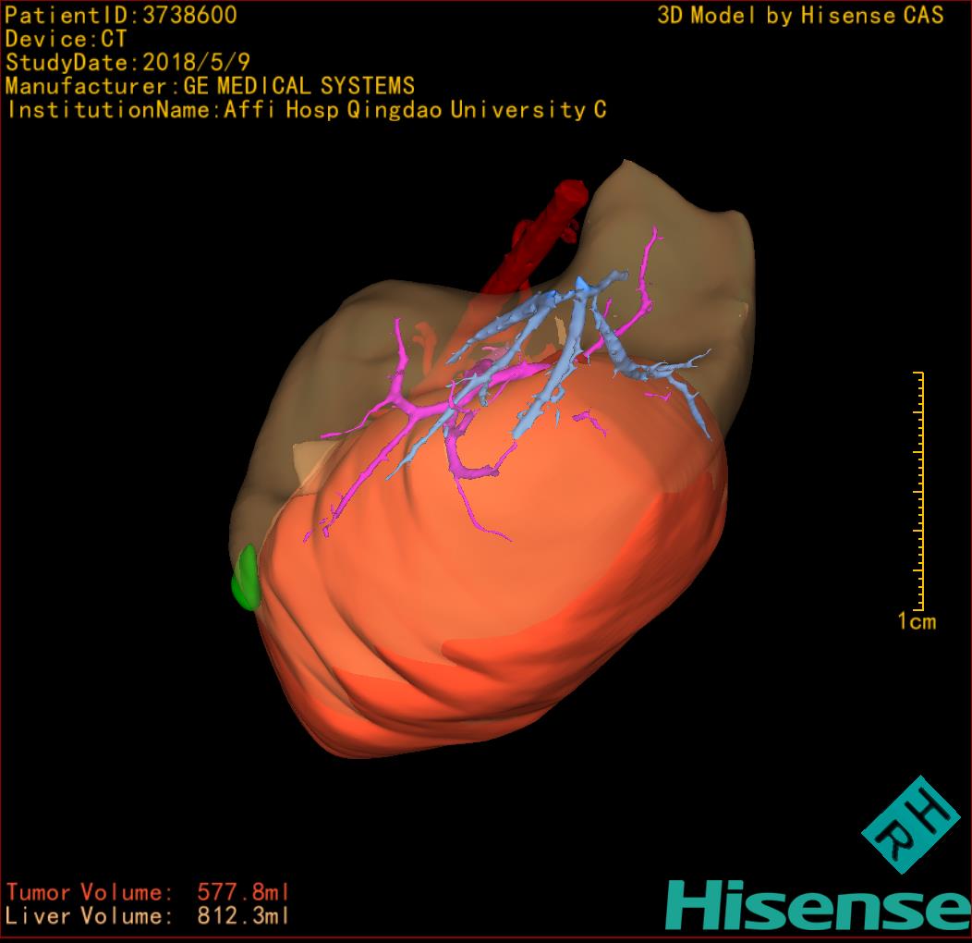This screenshot has height=943, width=972.
Task: Click the 1cm scale label
Action: click(916, 621)
